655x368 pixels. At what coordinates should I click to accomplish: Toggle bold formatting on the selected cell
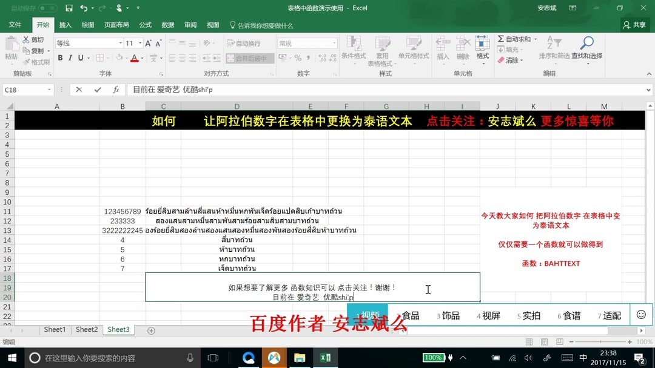[x=60, y=57]
